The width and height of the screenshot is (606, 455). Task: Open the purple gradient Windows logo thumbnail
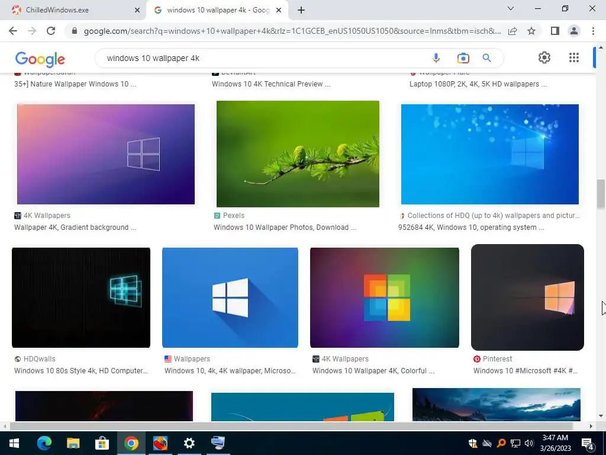click(106, 155)
